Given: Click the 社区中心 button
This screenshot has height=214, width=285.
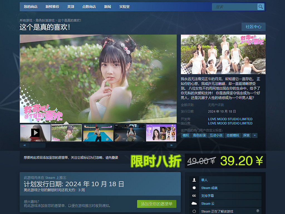Looking at the screenshot, I should pyautogui.click(x=253, y=27).
